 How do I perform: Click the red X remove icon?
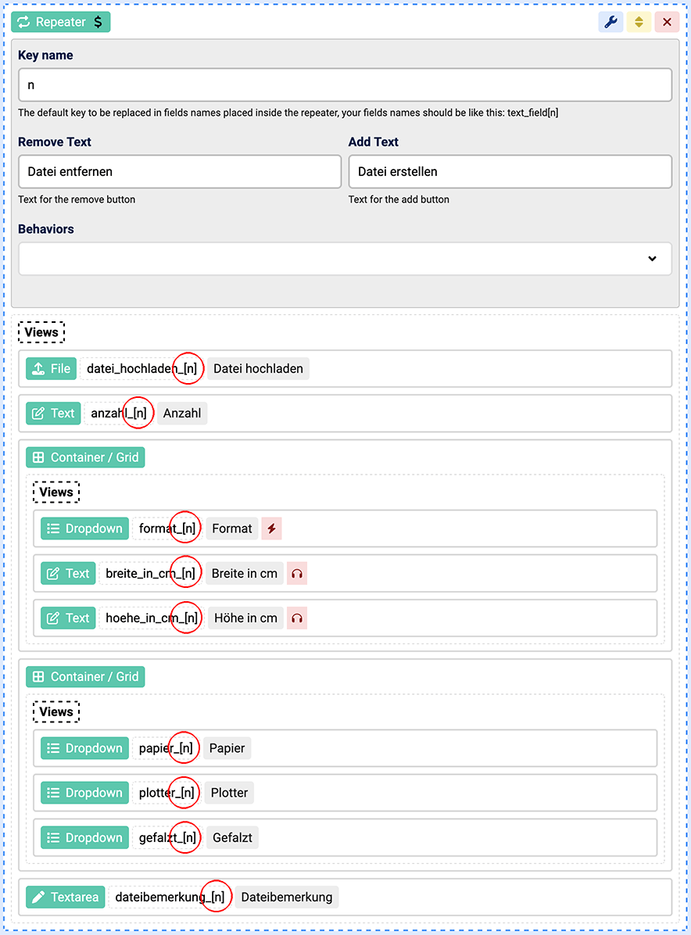click(667, 22)
